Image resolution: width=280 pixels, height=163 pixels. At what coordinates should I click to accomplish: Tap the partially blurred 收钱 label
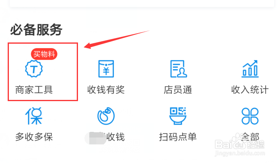(x=116, y=137)
